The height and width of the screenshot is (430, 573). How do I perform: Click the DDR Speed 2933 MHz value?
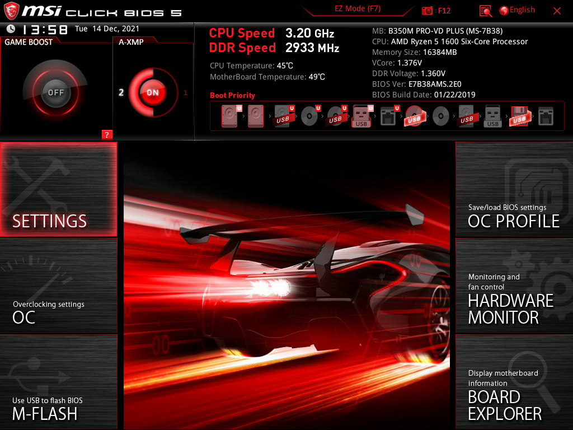click(312, 48)
